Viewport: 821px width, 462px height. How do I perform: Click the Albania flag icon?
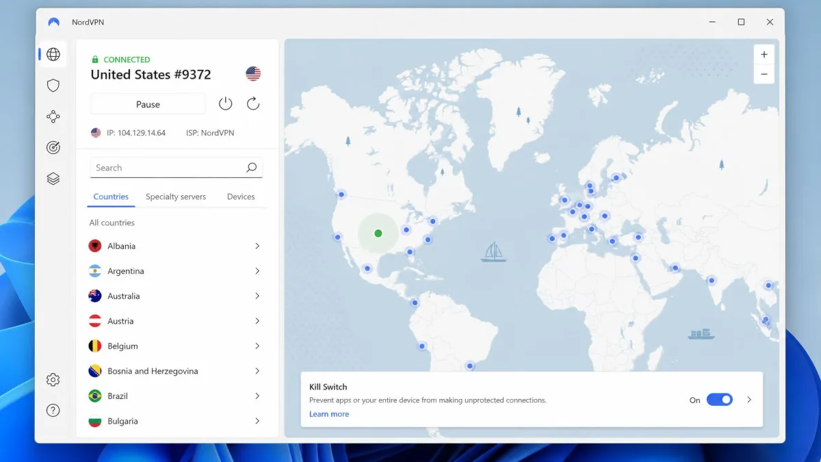pyautogui.click(x=95, y=246)
